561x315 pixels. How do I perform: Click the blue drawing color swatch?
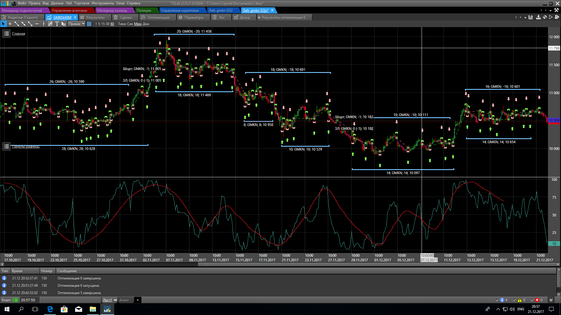click(89, 24)
